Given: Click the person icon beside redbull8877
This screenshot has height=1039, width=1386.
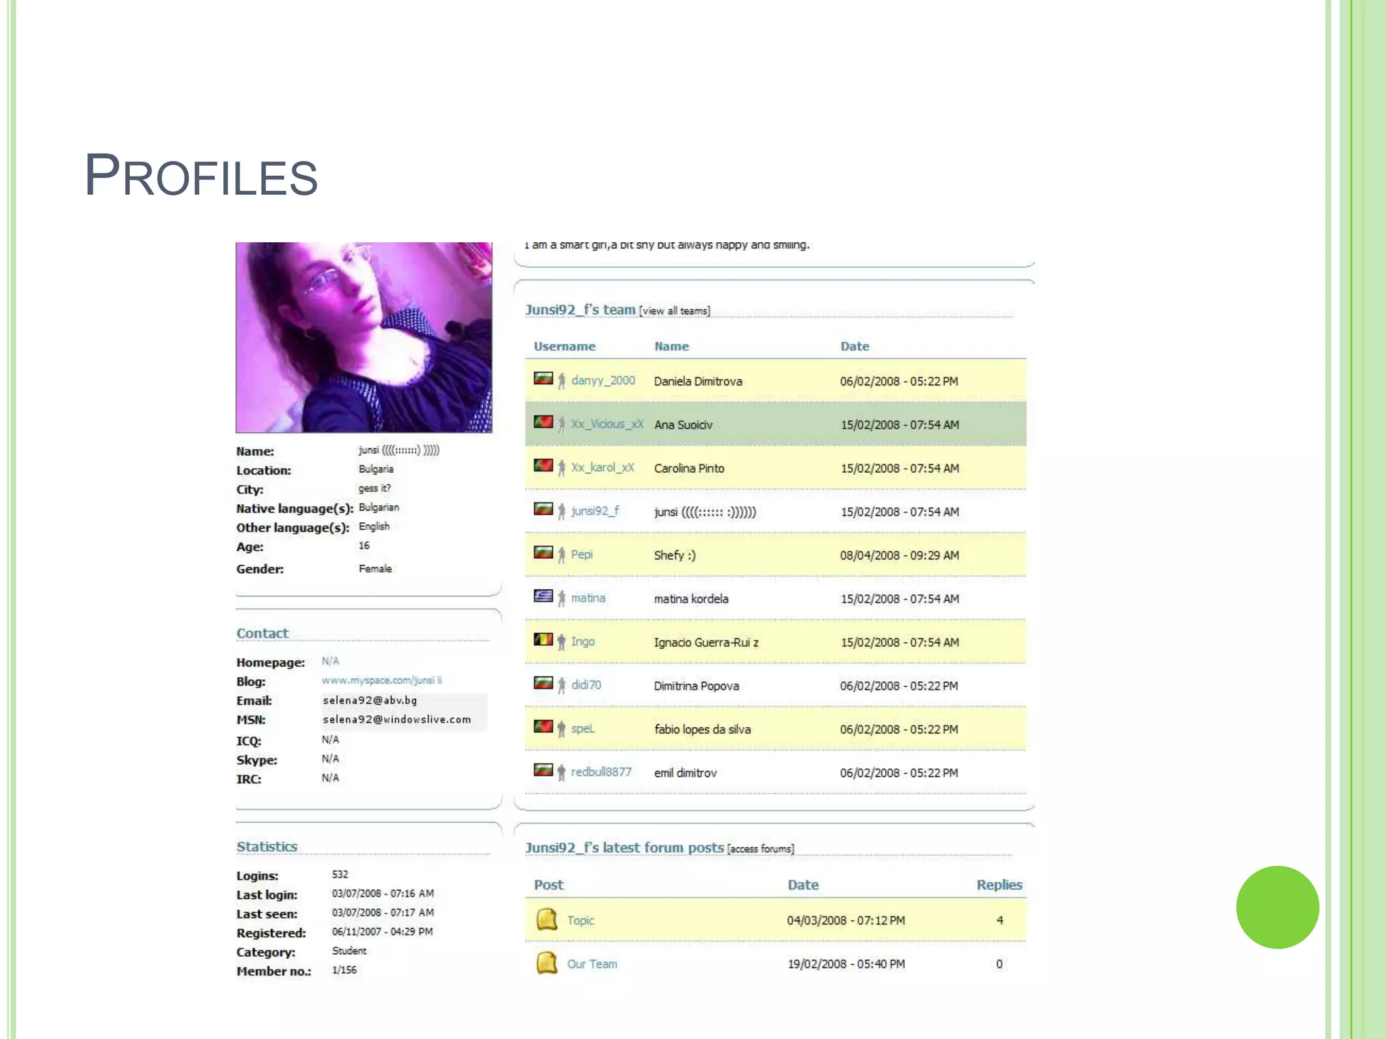Looking at the screenshot, I should tap(561, 772).
